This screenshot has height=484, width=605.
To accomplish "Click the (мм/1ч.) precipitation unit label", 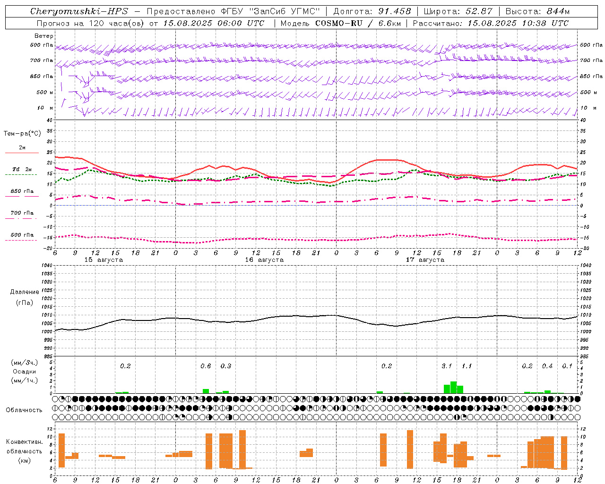I will coord(25,380).
